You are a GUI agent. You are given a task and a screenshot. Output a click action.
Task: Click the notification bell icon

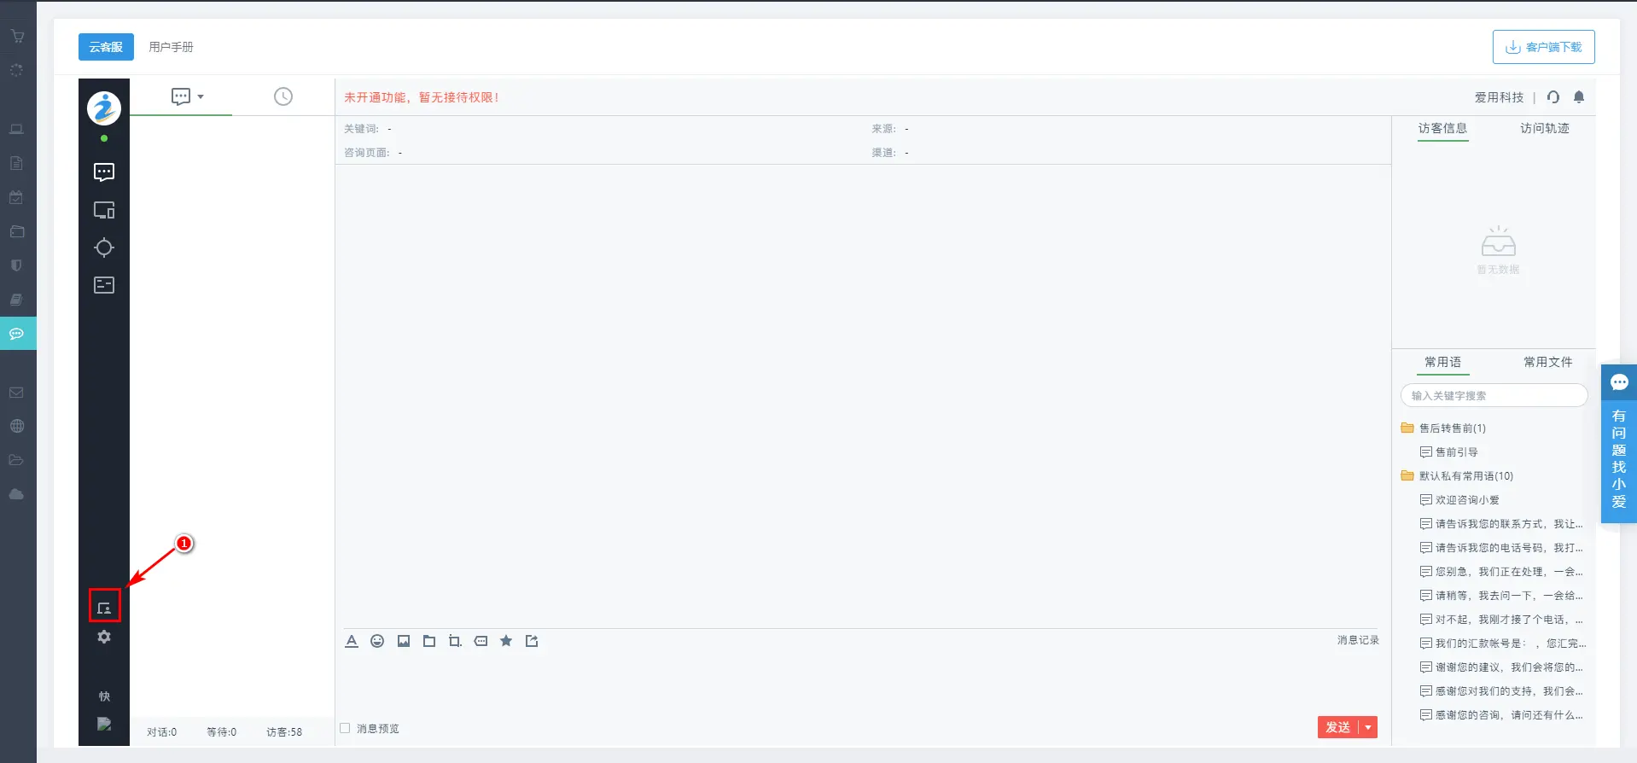(x=1579, y=97)
